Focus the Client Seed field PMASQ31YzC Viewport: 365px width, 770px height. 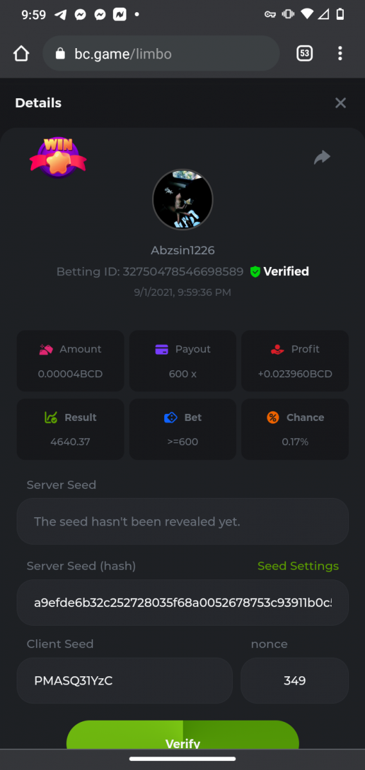click(124, 681)
